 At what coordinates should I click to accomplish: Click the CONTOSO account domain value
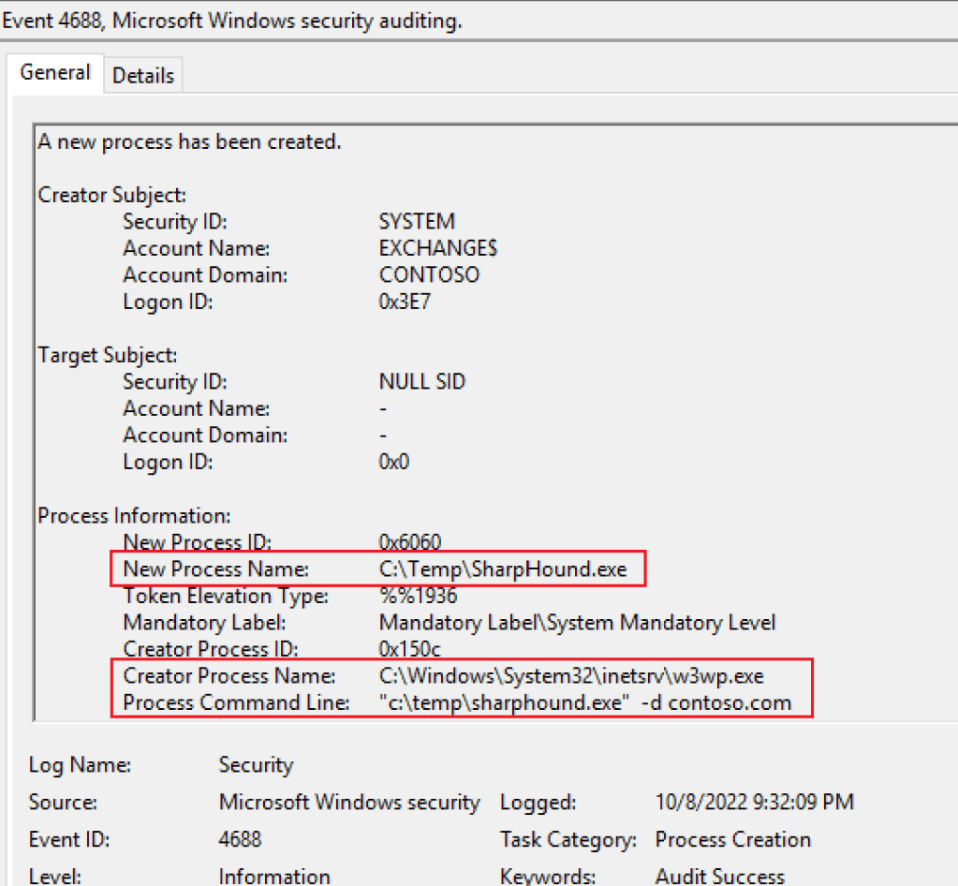[x=429, y=275]
